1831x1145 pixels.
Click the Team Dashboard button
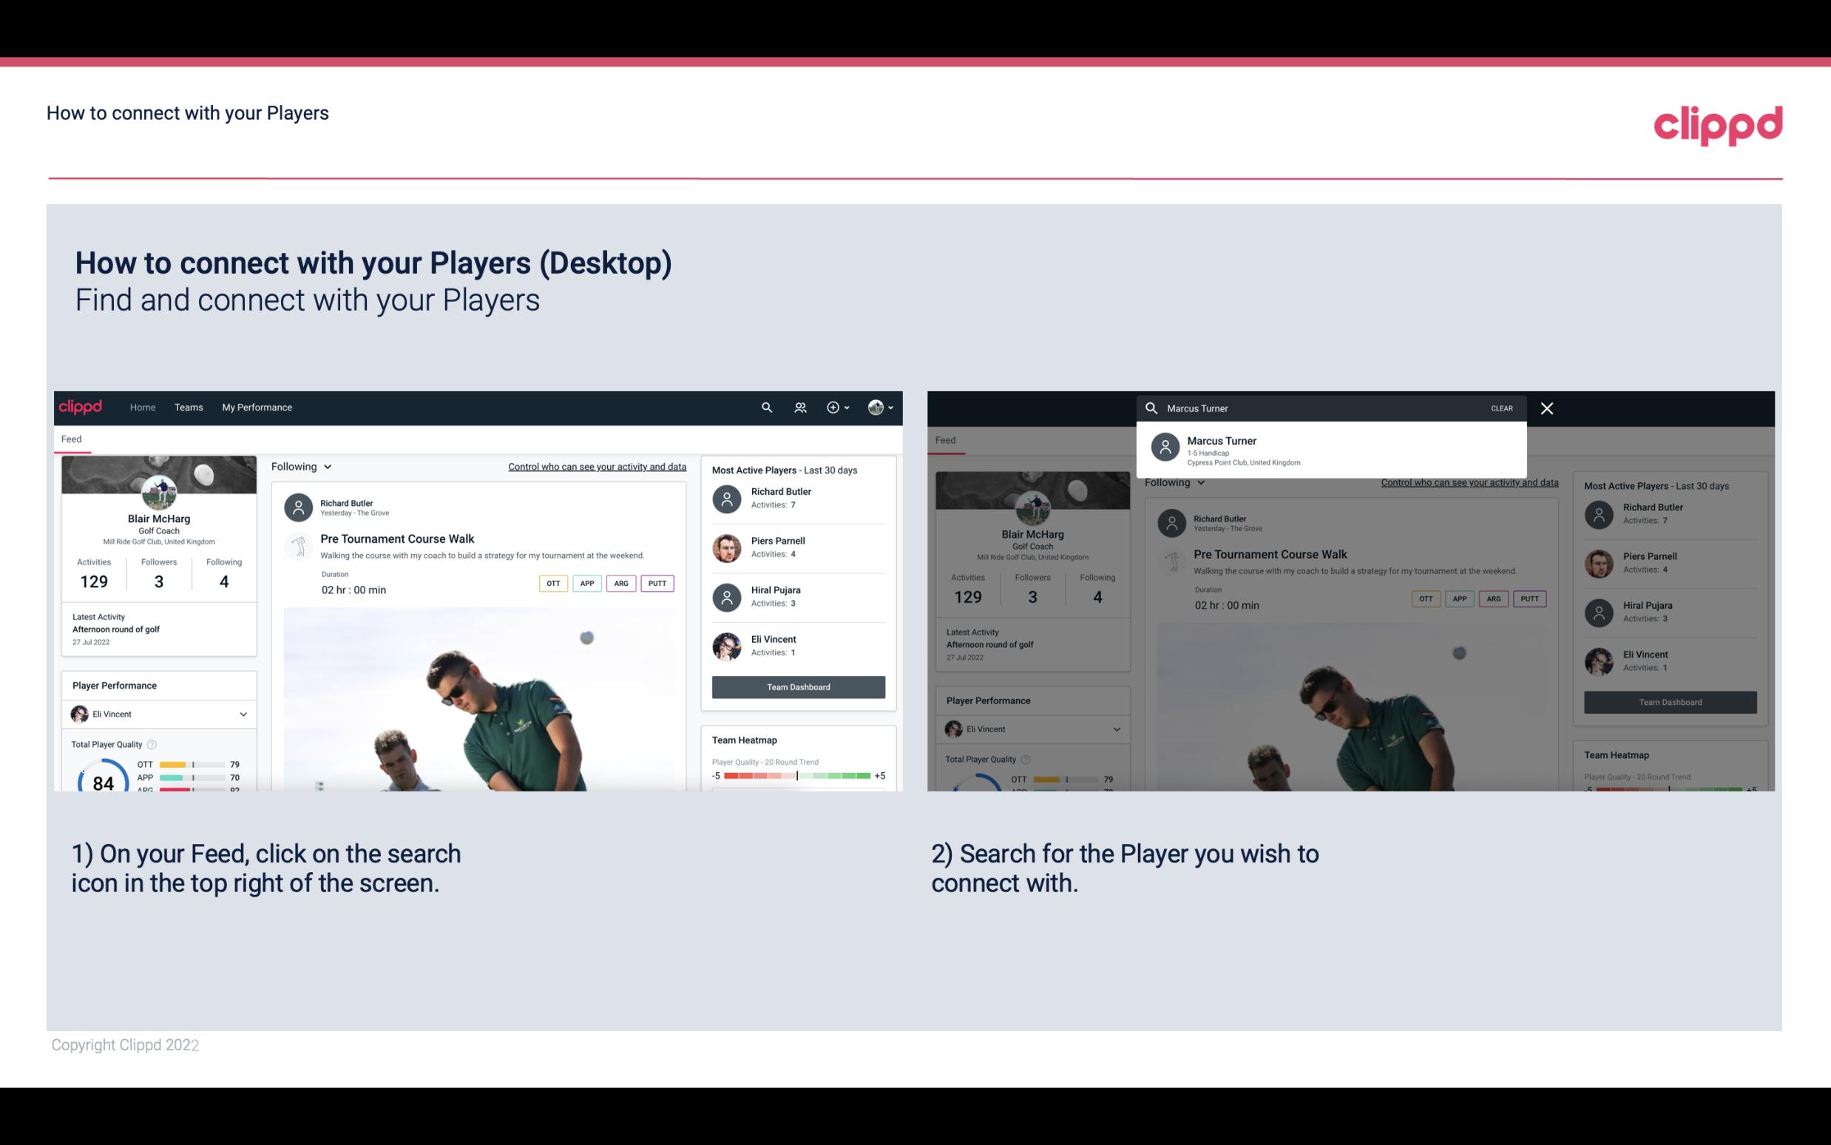(x=797, y=686)
